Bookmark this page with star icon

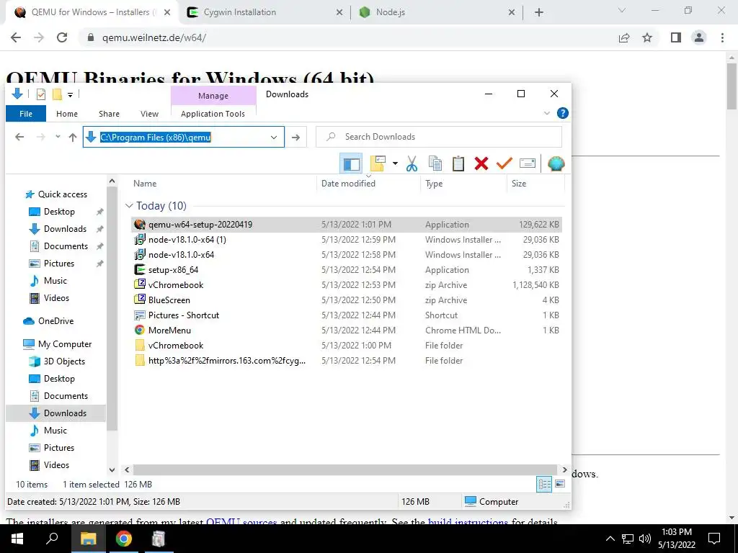648,37
